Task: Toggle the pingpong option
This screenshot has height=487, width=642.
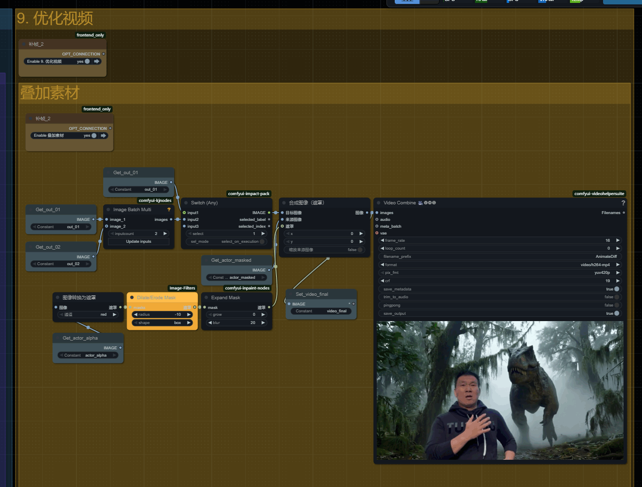Action: (x=616, y=306)
